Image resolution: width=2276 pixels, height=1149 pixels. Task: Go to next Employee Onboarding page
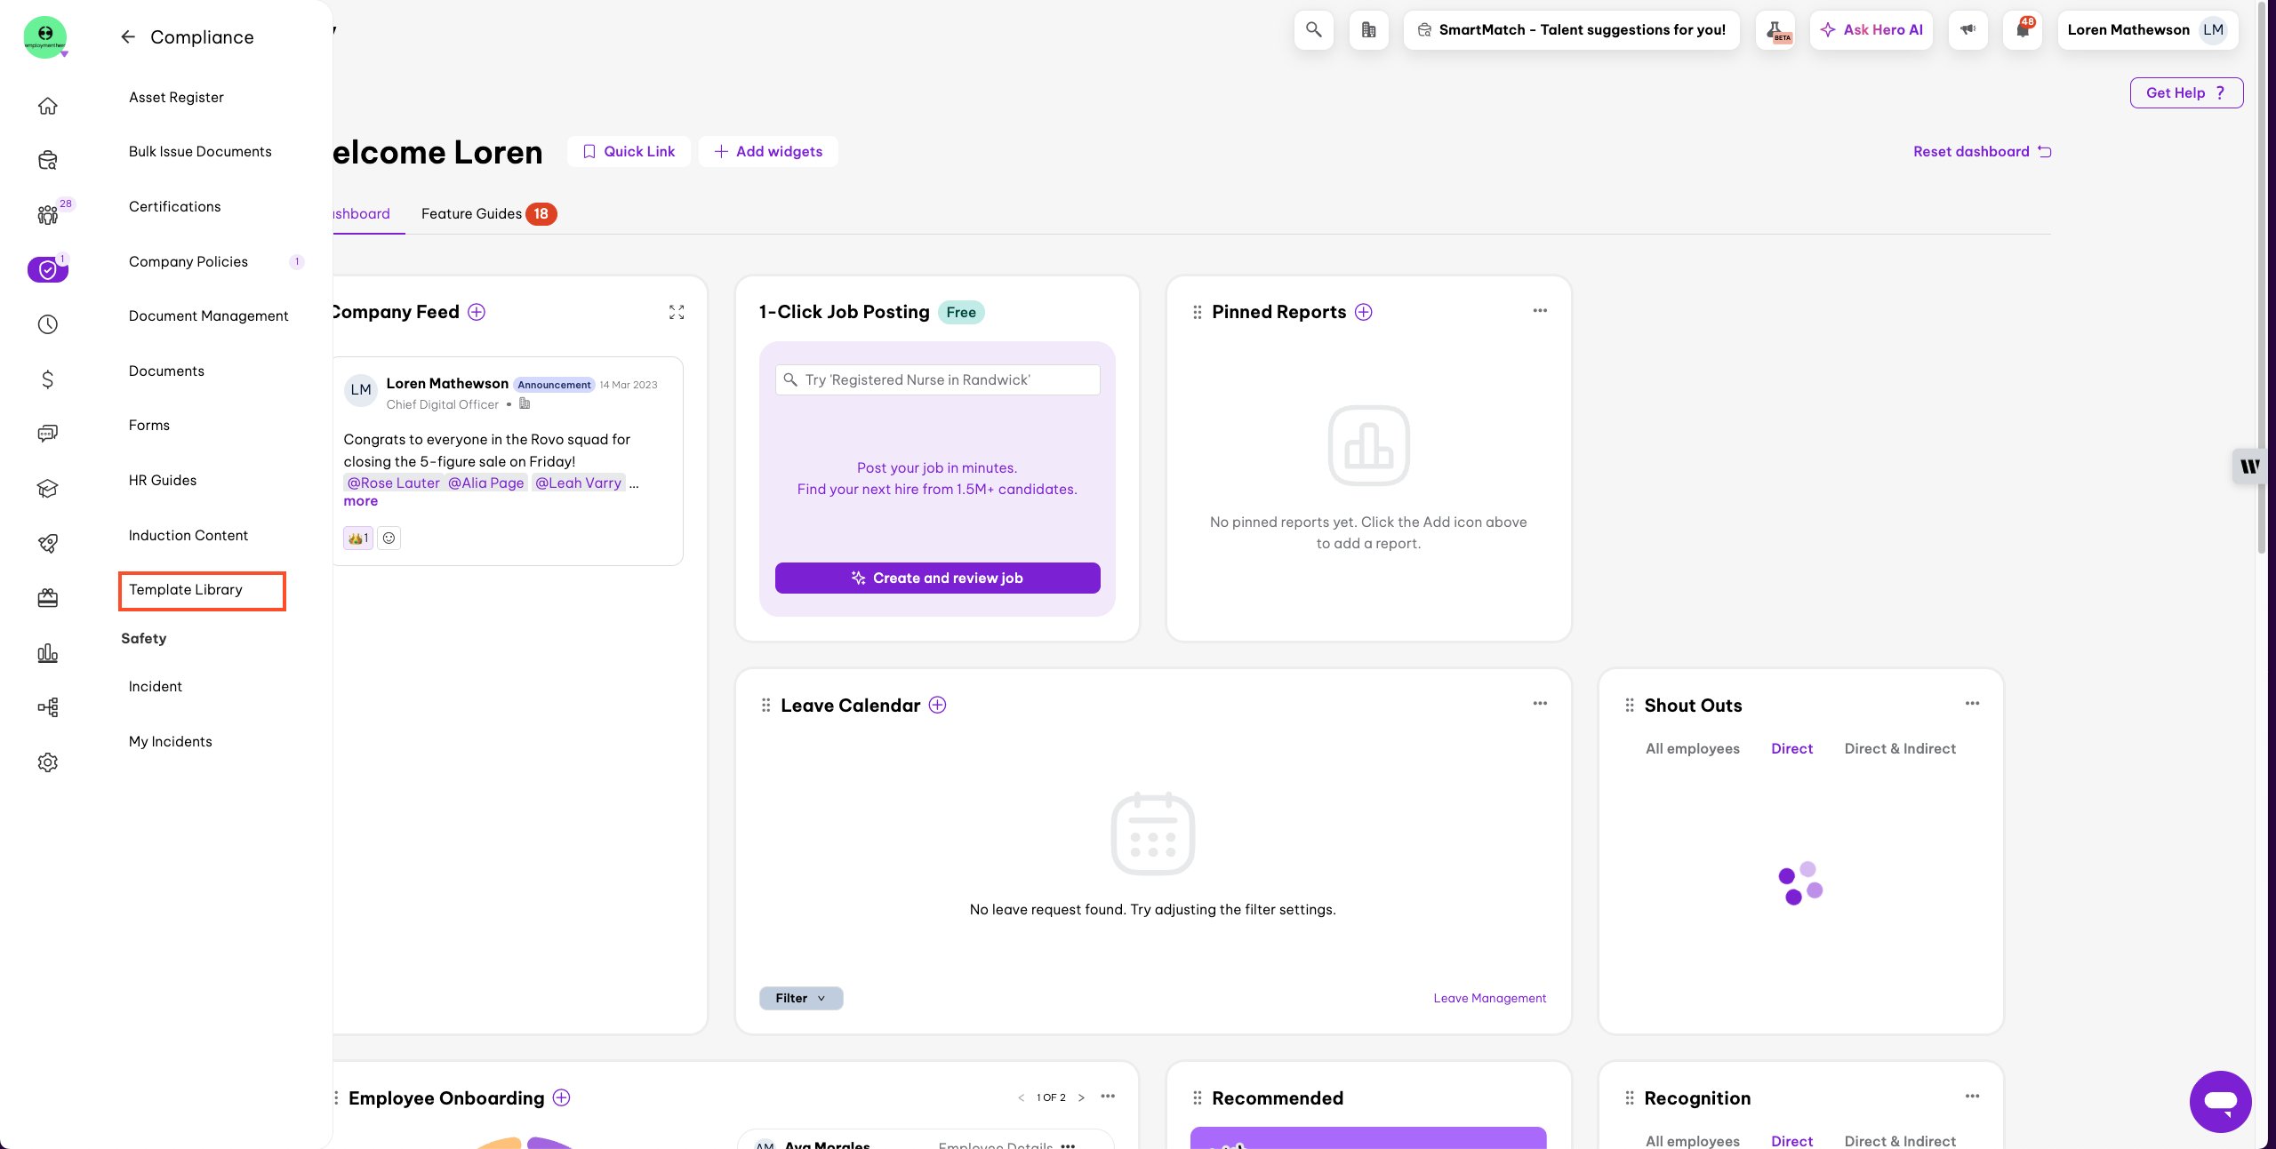[1081, 1097]
